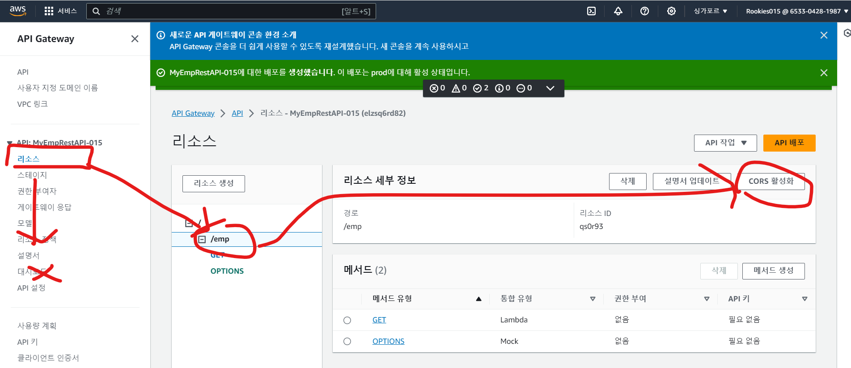
Task: Open API 설정 in the sidebar
Action: 31,288
